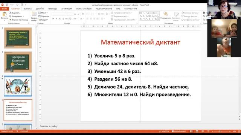
Task: Toggle strikethrough (abc) formatting
Action: point(66,19)
